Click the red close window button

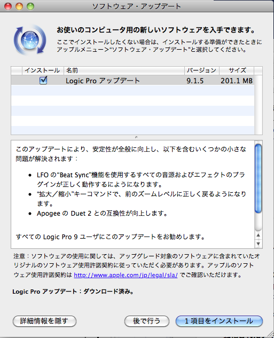(8, 6)
